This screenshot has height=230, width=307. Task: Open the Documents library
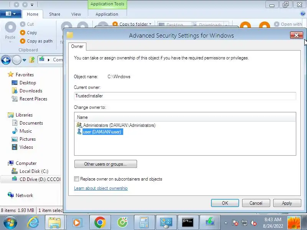27,123
